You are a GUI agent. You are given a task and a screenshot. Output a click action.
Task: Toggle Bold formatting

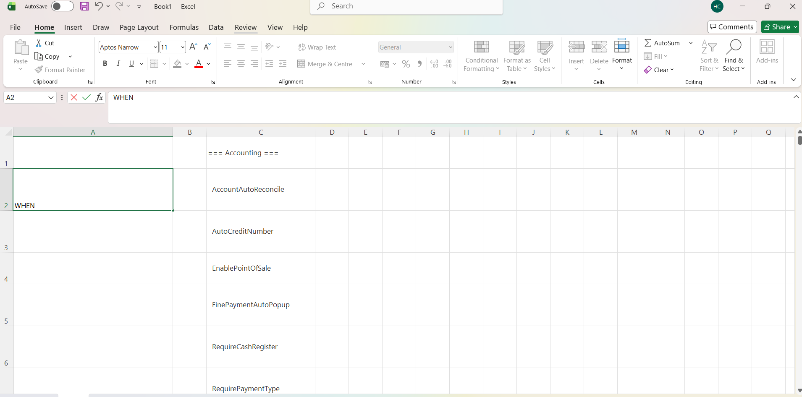coord(105,64)
